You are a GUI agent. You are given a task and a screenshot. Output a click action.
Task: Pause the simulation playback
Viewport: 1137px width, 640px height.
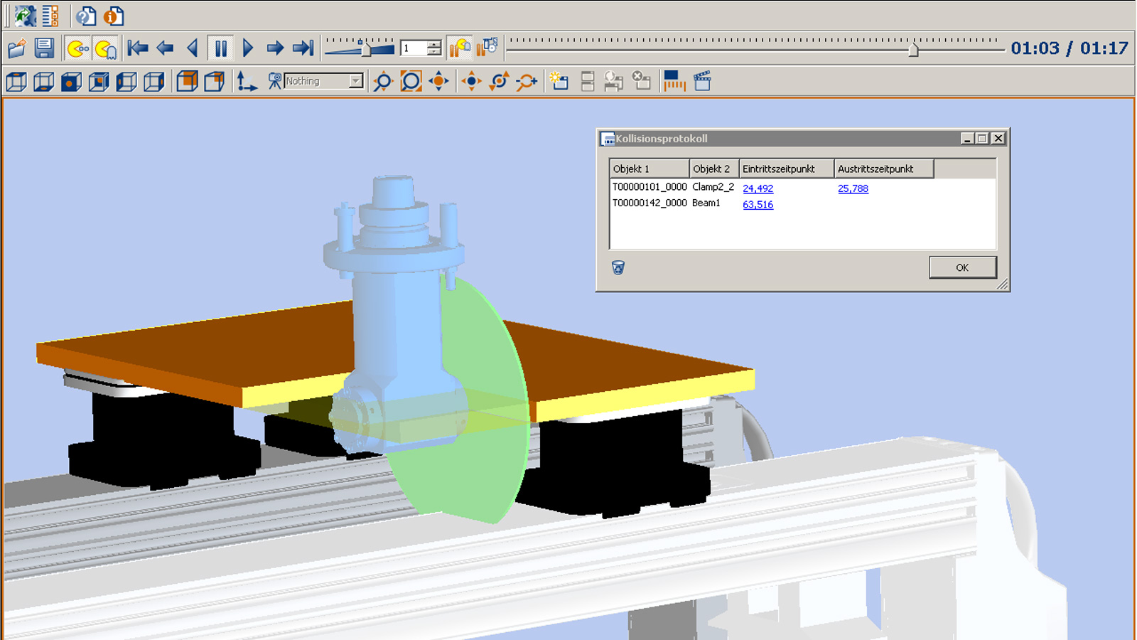(221, 48)
